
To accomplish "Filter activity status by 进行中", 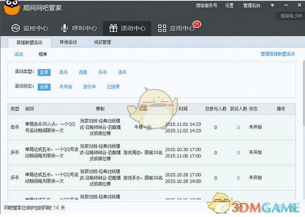I will (x=89, y=87).
